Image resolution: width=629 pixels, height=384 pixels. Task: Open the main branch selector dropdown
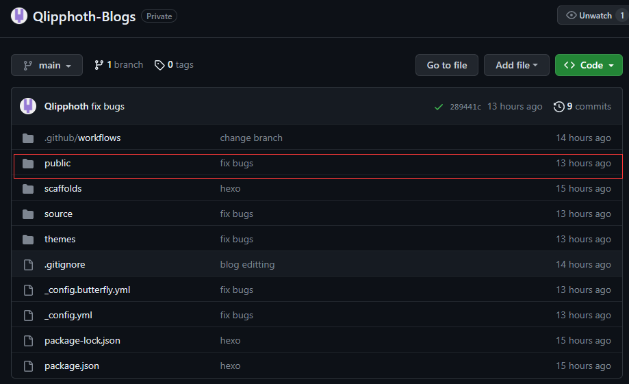point(47,65)
